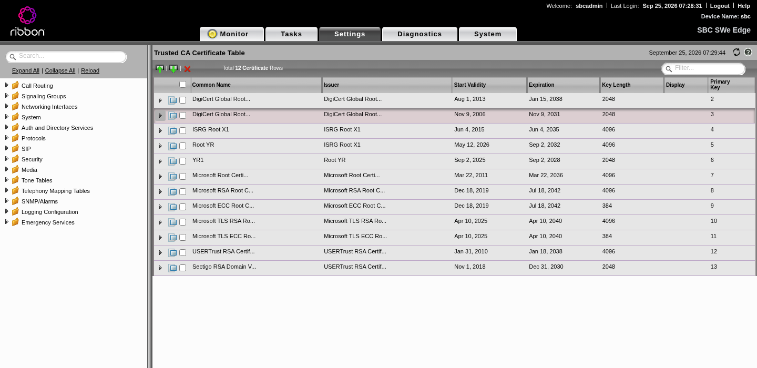Screen dimensions: 757x368
Task: Click the Media folder icon
Action: pos(15,169)
